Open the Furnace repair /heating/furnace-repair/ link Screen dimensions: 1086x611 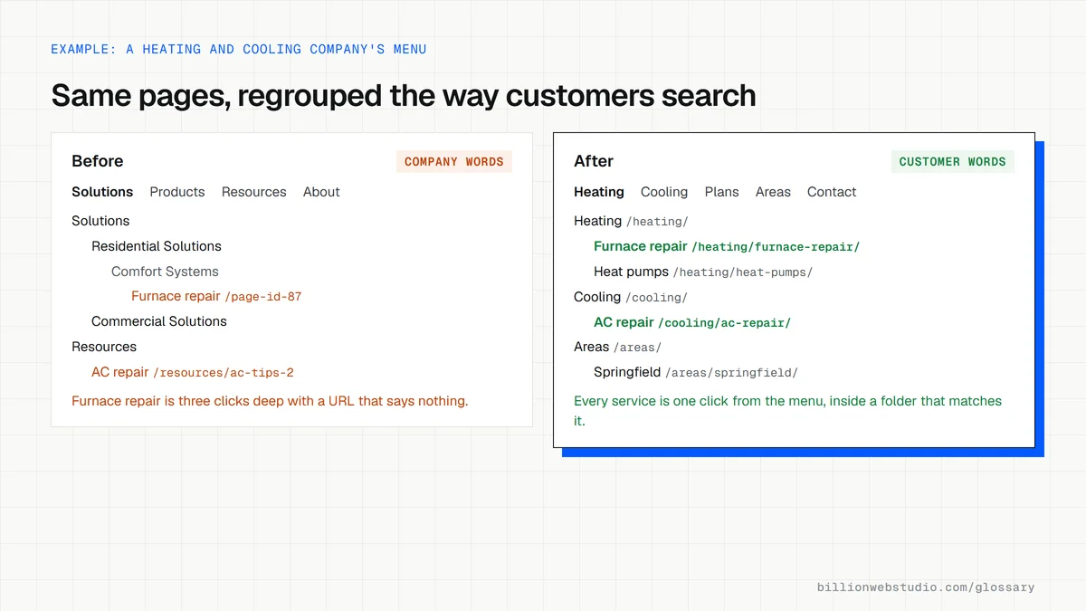(727, 246)
